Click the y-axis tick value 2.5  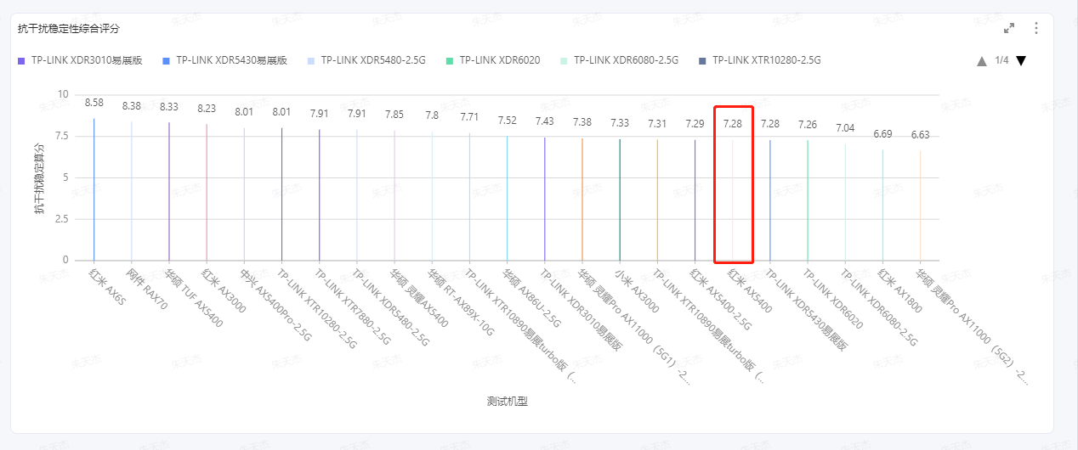(x=61, y=219)
